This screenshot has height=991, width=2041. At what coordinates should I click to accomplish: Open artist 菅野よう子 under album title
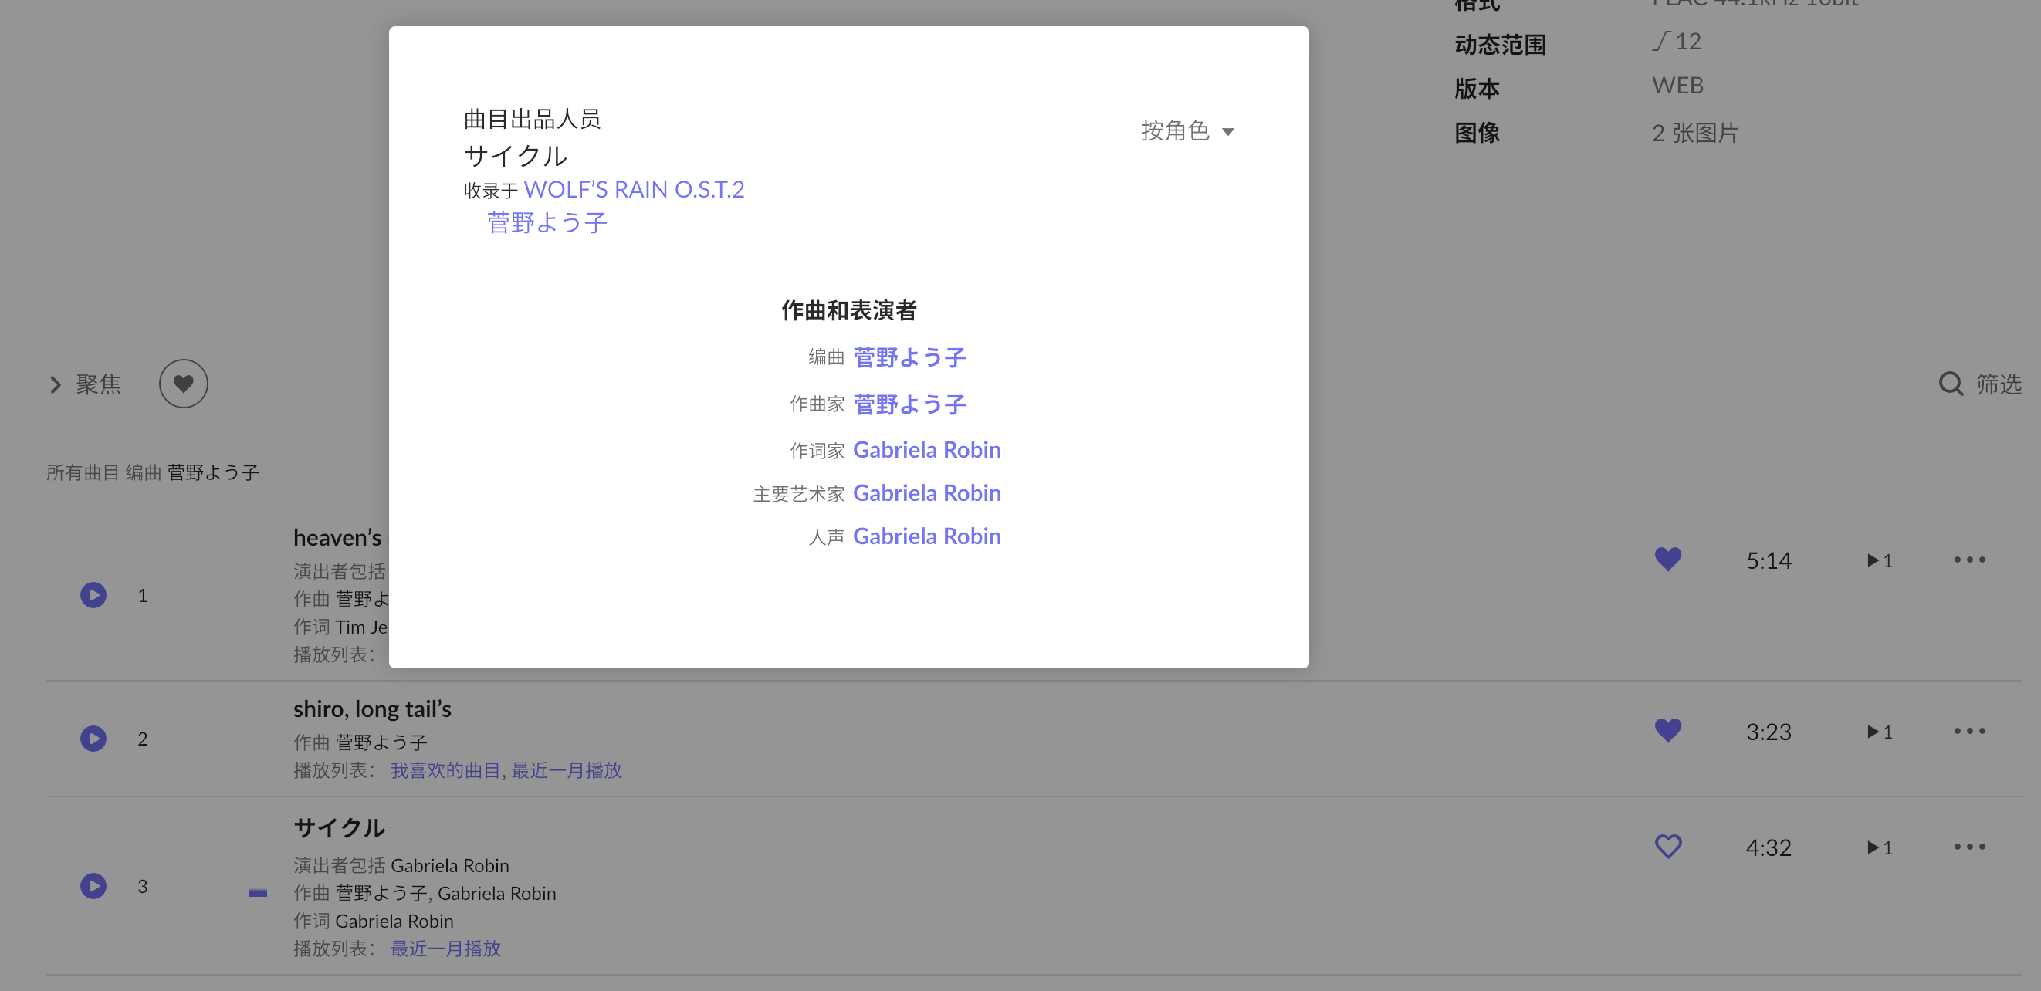click(x=547, y=222)
